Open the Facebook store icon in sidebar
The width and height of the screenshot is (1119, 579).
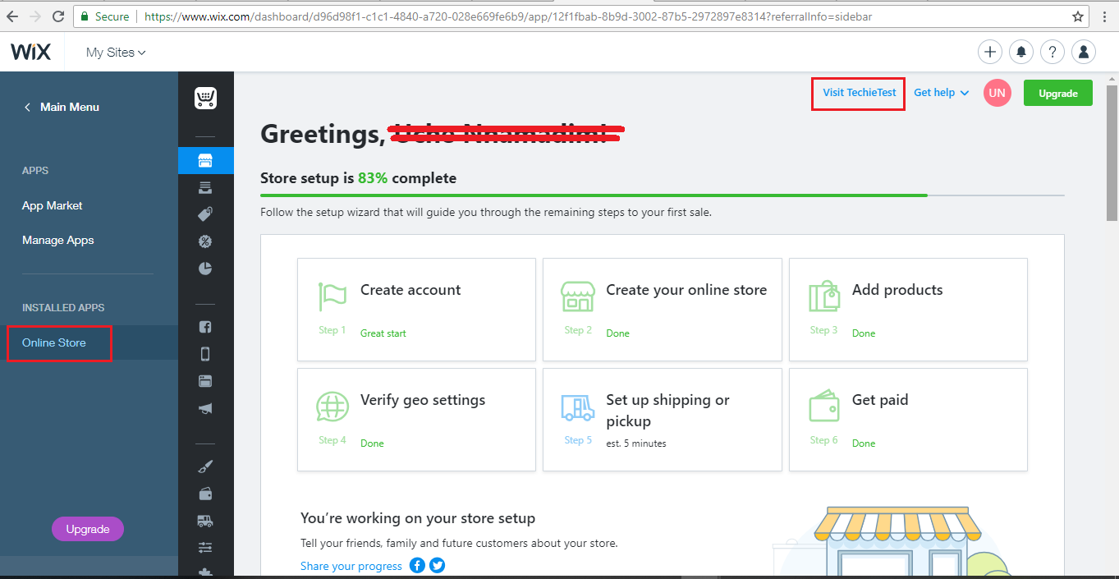[205, 327]
